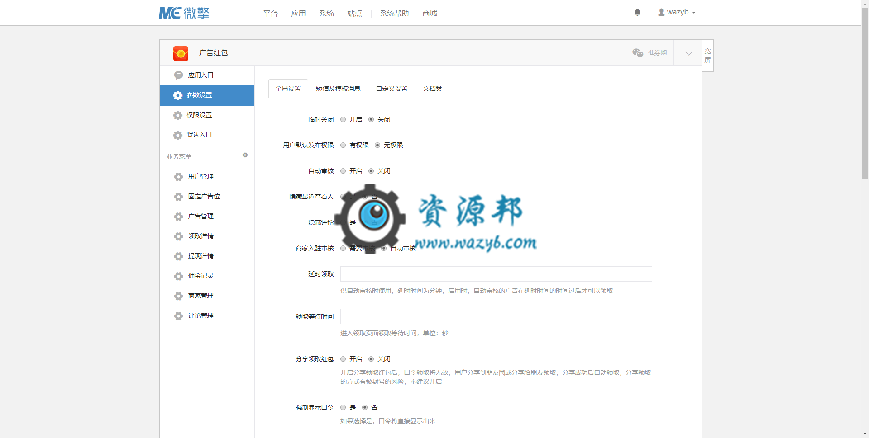Go to 商城 in top navigation

[430, 13]
